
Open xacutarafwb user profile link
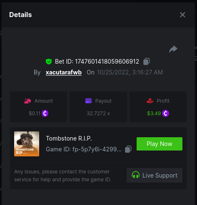tap(64, 72)
